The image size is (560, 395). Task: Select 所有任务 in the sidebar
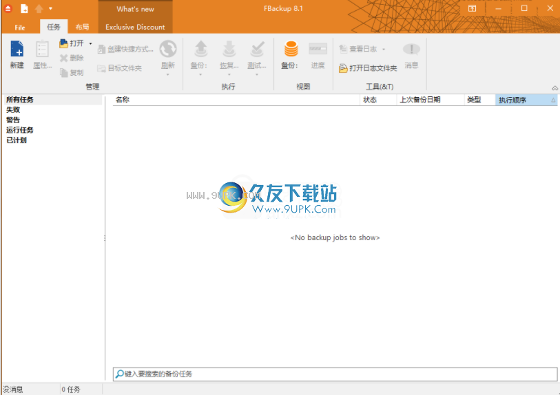(x=53, y=100)
